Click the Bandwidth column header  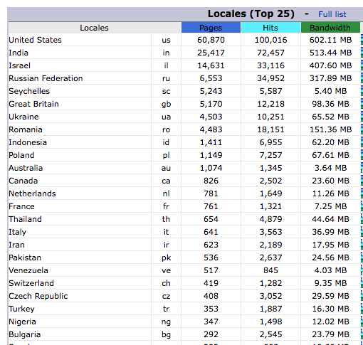point(330,28)
